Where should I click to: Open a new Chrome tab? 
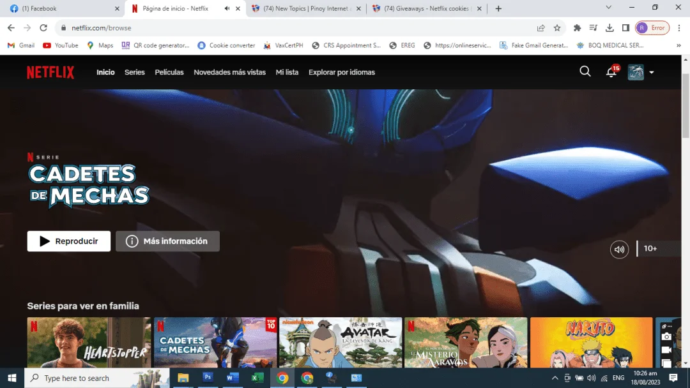[498, 8]
